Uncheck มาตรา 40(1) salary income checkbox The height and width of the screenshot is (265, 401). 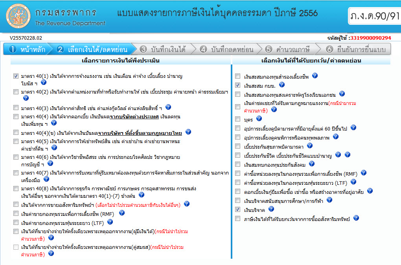[x=16, y=76]
